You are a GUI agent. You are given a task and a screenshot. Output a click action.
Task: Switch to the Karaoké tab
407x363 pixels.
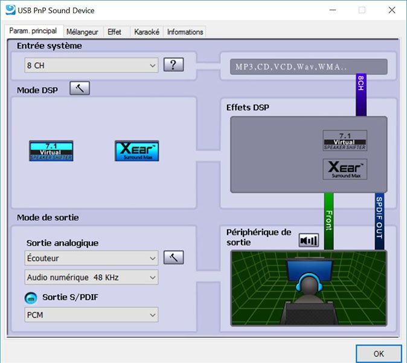point(147,31)
